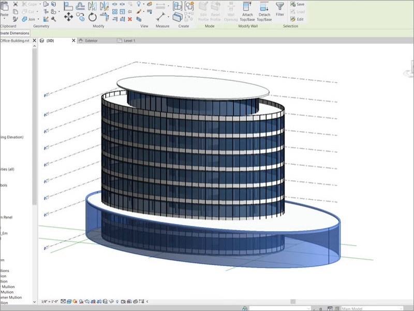414x311 pixels.
Task: Click the Cut to Clipboard scissors icon
Action: pos(16,4)
